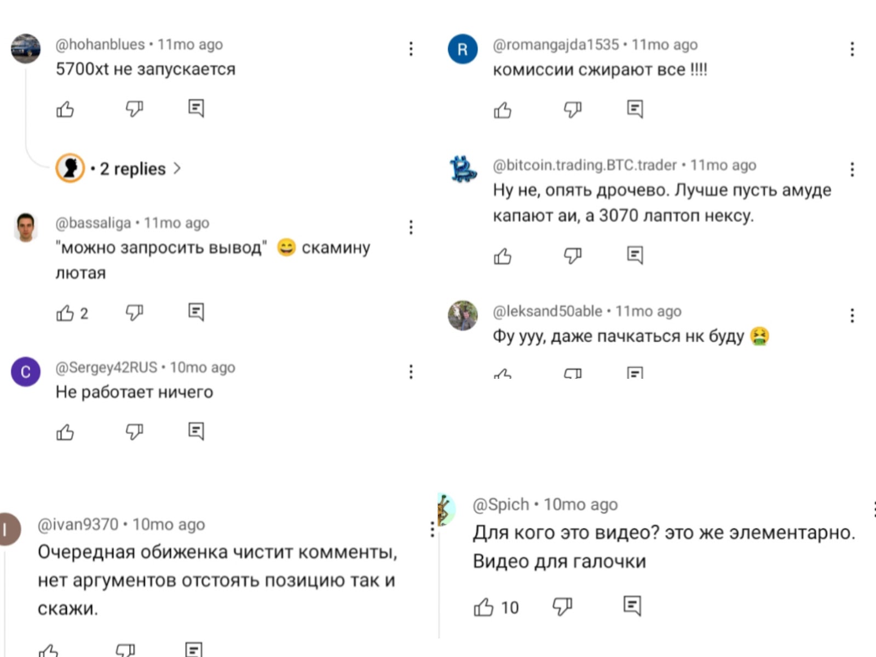This screenshot has height=657, width=876.
Task: Like the @romangajda1535 comment
Action: (x=503, y=110)
